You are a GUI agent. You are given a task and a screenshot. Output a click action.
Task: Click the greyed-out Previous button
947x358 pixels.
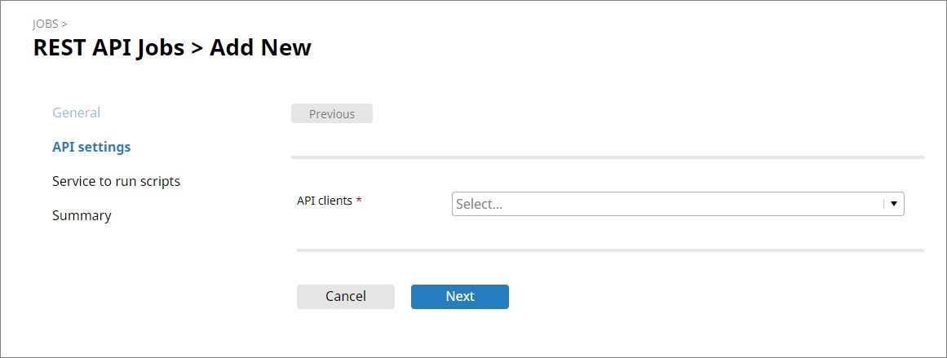(331, 114)
